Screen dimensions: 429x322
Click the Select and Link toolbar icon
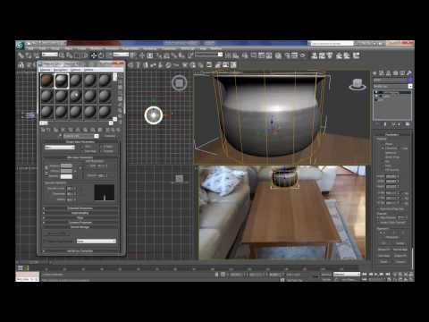(x=21, y=55)
